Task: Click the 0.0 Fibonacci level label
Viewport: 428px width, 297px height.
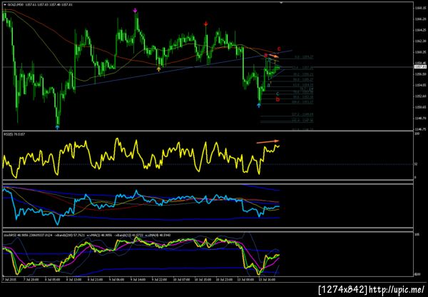Action: (x=304, y=57)
